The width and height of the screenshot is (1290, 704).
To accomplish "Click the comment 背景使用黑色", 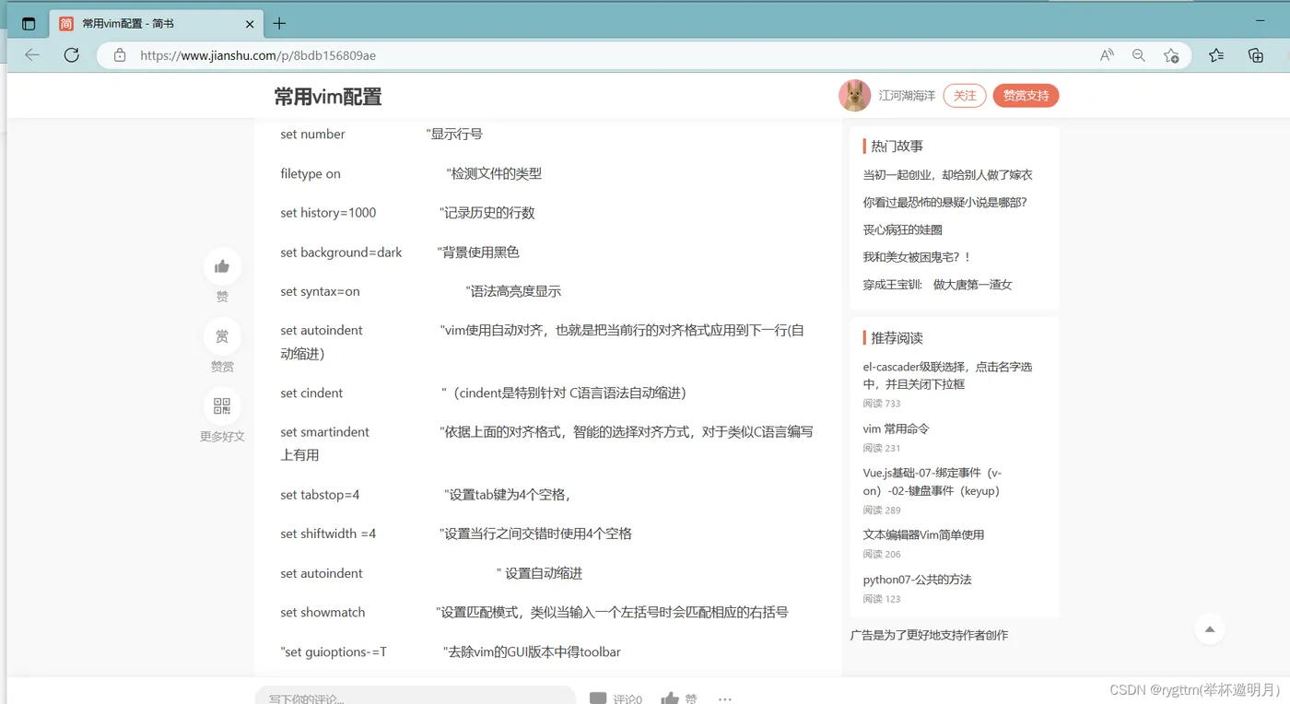I will tap(478, 252).
